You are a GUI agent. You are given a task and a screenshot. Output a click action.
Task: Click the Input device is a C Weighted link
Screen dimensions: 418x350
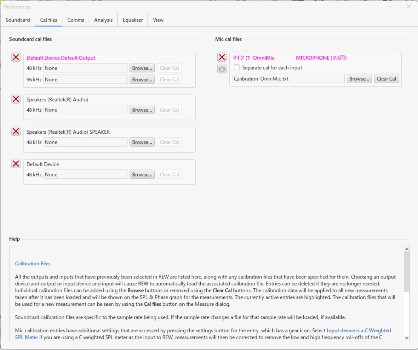coord(359,330)
